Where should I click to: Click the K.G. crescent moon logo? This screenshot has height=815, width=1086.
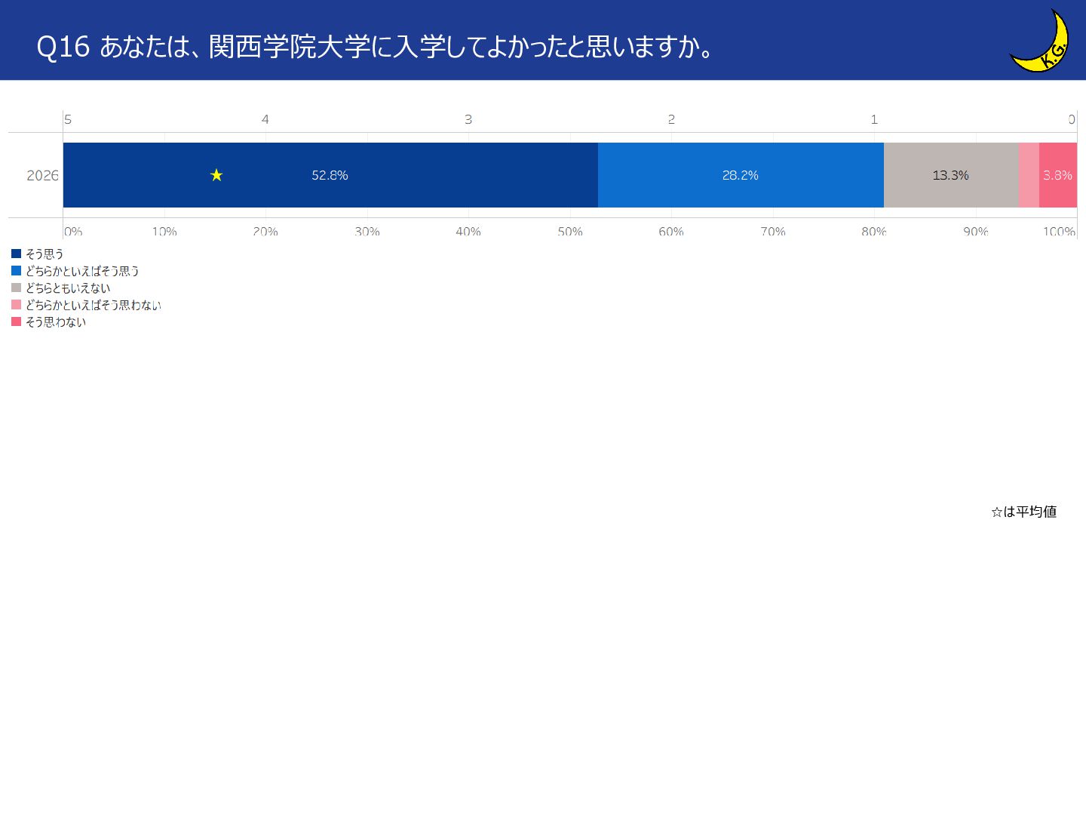coord(1040,41)
